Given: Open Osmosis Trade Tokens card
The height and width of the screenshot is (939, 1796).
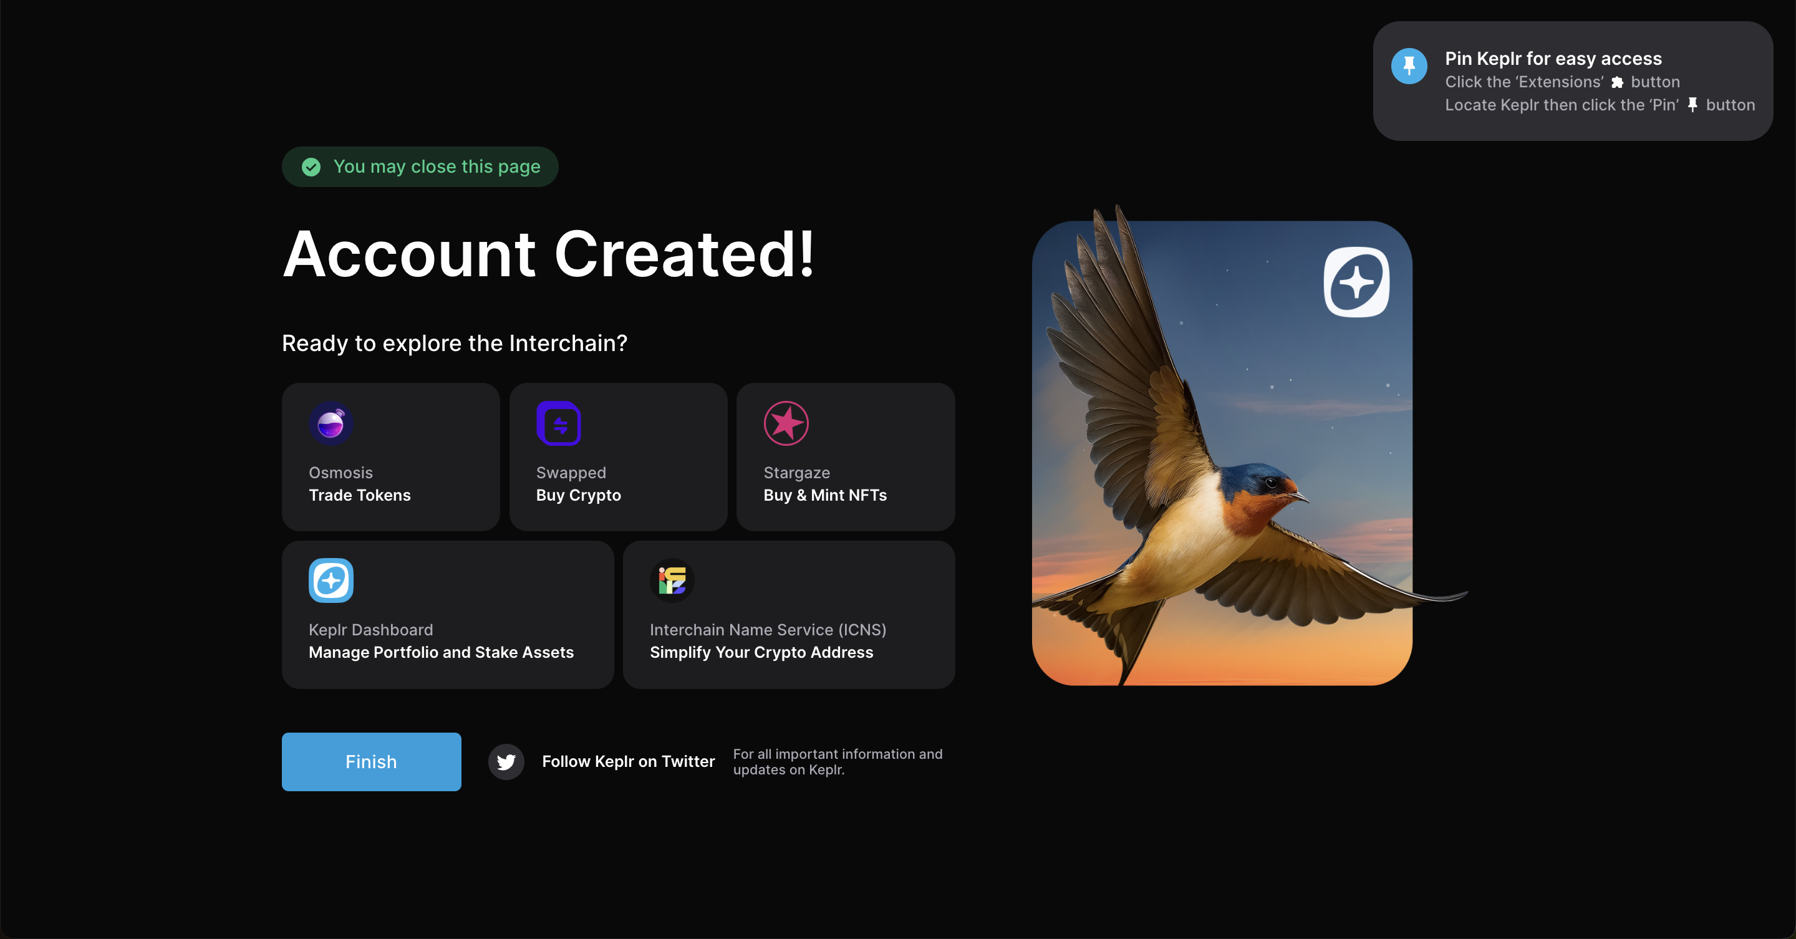Looking at the screenshot, I should [390, 456].
